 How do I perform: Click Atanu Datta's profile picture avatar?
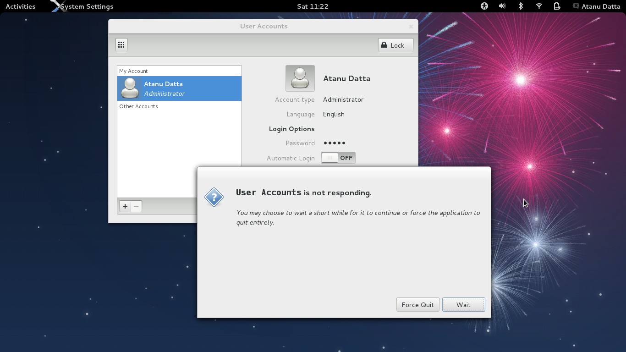[x=300, y=78]
